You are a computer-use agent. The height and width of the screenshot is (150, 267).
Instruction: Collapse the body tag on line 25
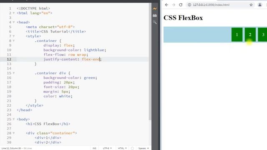(14, 119)
